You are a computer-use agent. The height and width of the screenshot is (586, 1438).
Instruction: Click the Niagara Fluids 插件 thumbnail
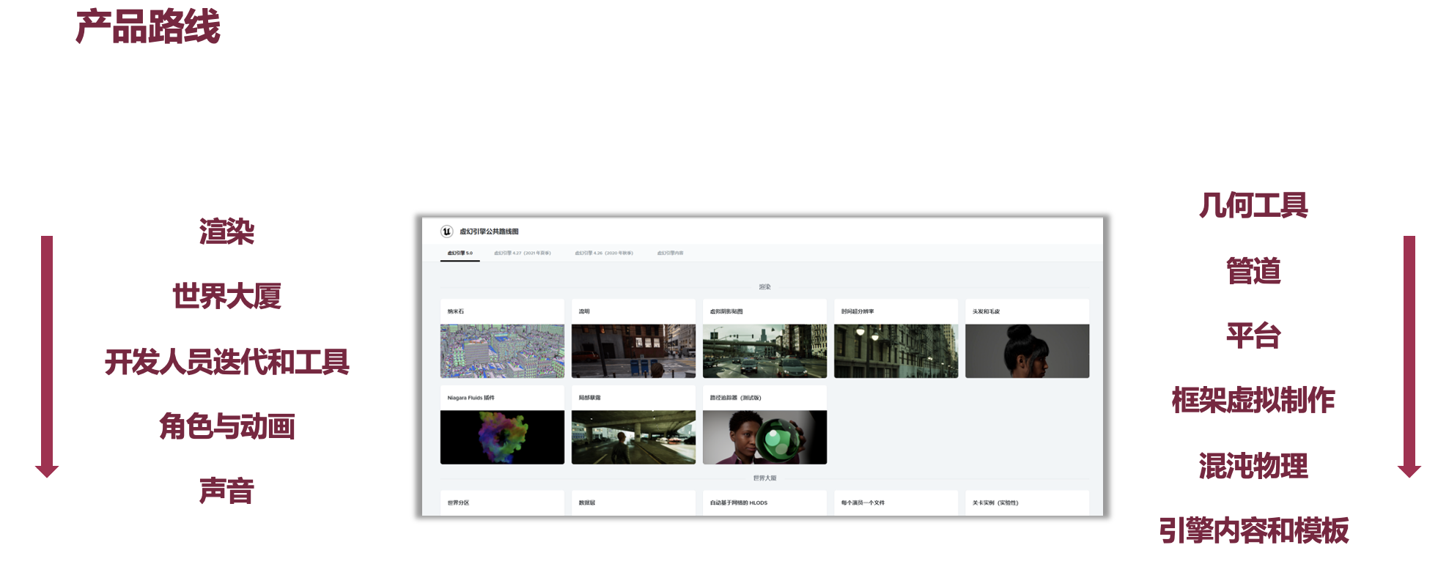(x=502, y=437)
